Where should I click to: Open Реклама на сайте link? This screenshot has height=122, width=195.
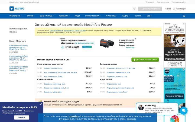[179, 2]
